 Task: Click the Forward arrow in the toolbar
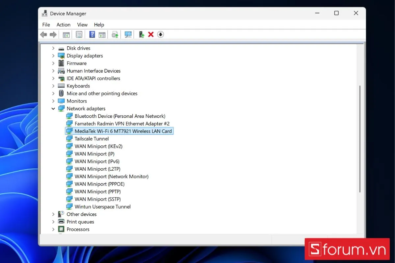[53, 35]
